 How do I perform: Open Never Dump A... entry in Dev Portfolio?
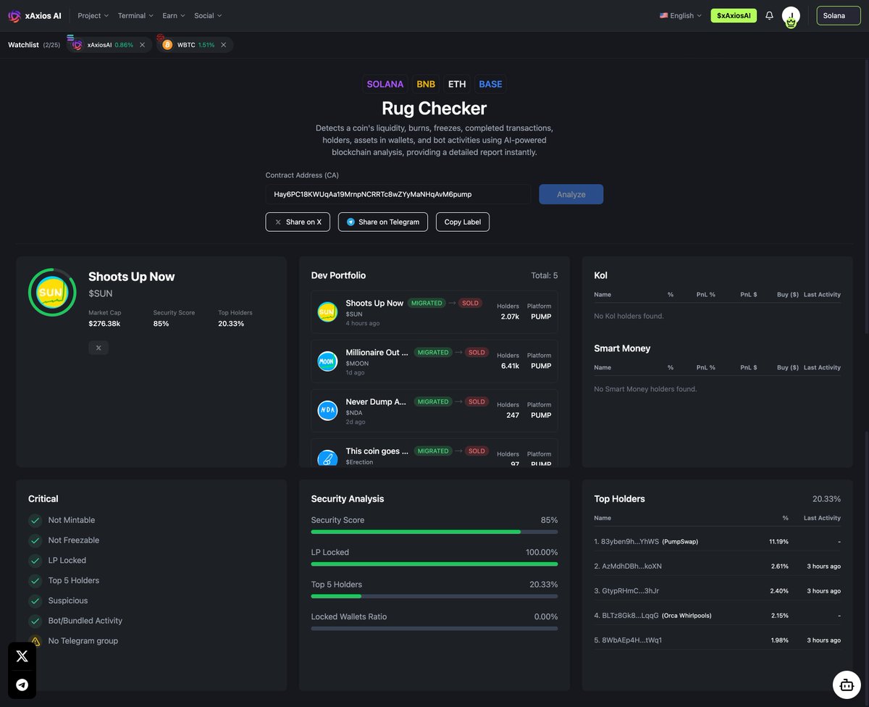[x=434, y=411]
